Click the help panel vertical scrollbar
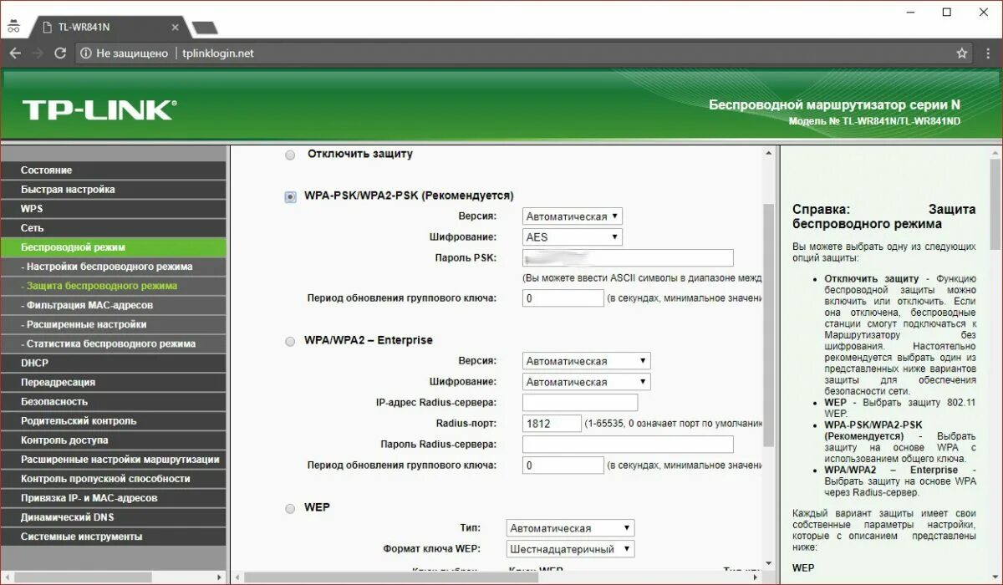Image resolution: width=1003 pixels, height=585 pixels. (995, 205)
